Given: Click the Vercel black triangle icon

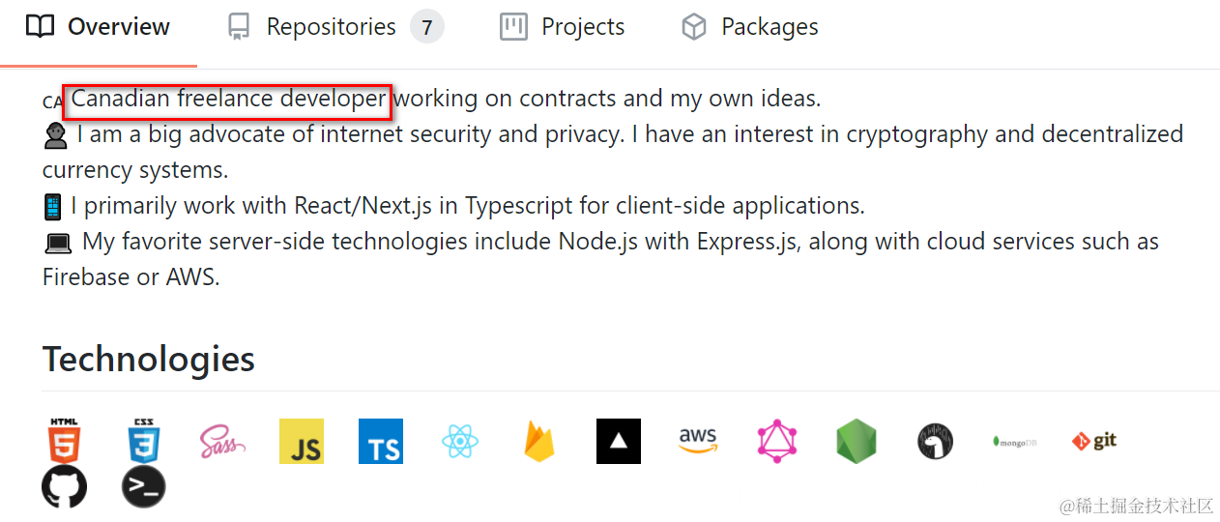Looking at the screenshot, I should click(x=619, y=442).
